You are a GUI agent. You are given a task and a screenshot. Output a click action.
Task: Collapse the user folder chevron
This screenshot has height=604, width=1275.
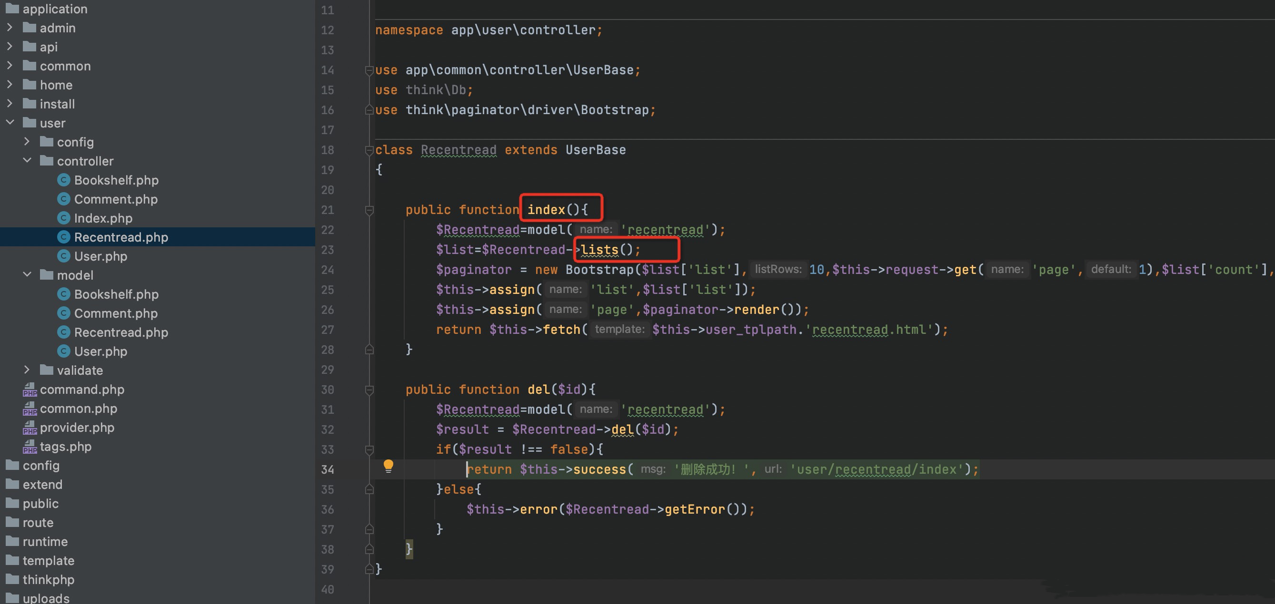(10, 123)
